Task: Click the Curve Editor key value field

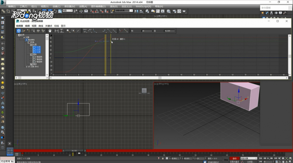Action: click(x=169, y=31)
